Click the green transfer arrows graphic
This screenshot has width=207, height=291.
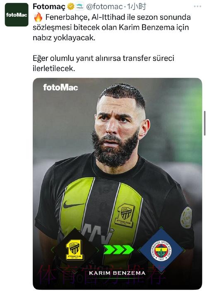coord(118,250)
